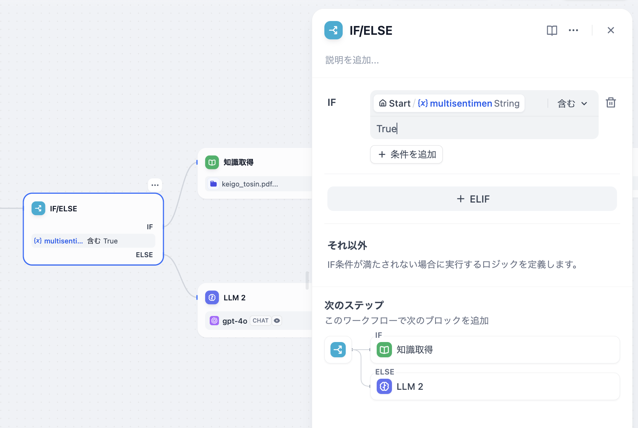Add an ELIF branch
This screenshot has height=428, width=638.
472,199
